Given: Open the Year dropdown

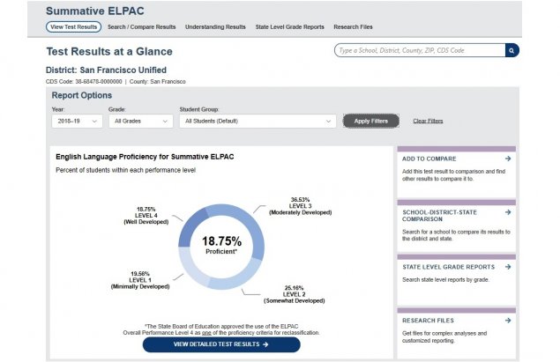Looking at the screenshot, I should click(x=77, y=121).
